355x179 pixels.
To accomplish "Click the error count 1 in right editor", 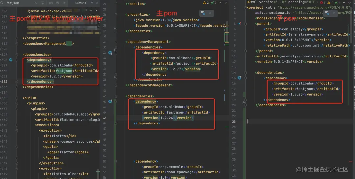I will pyautogui.click(x=323, y=3).
